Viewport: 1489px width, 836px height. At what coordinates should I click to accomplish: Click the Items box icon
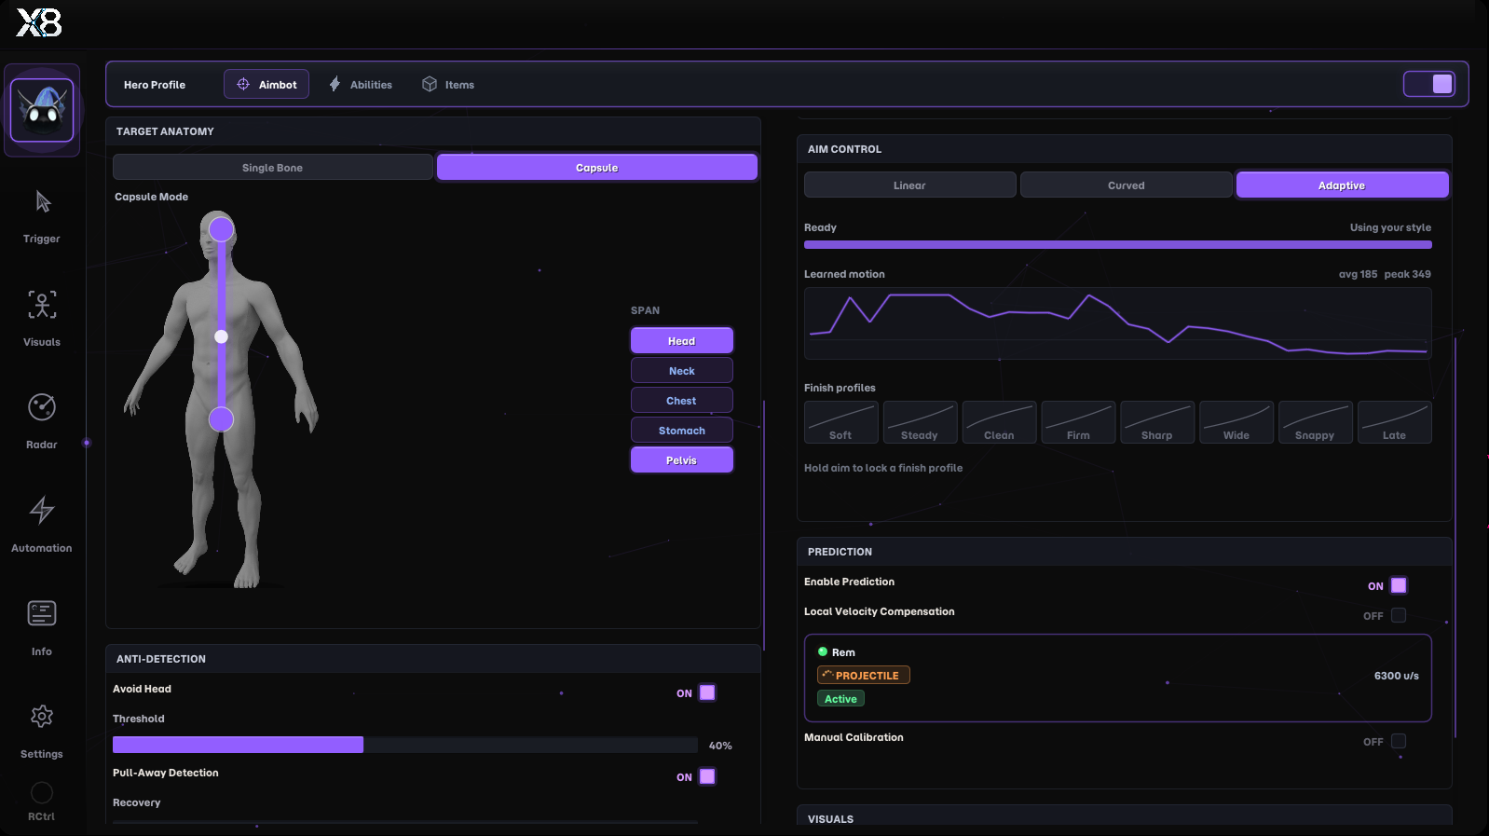pos(430,84)
